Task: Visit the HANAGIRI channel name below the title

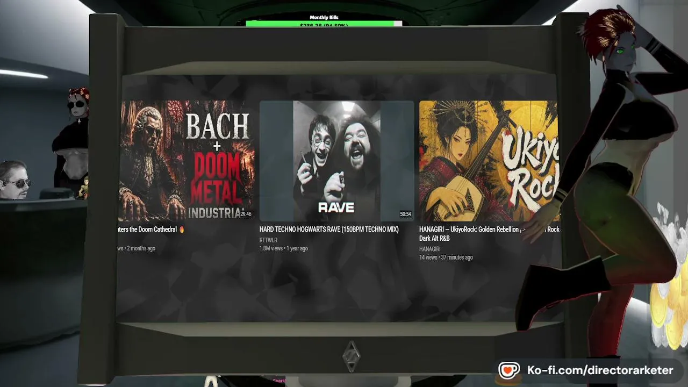Action: [x=429, y=249]
